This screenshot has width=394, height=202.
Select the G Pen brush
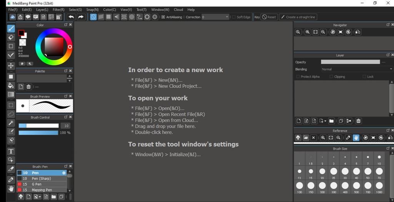point(42,184)
